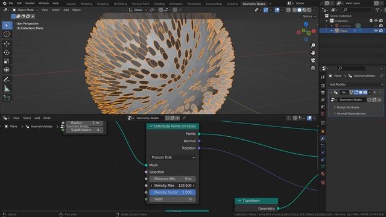The image size is (386, 217).
Task: Switch to the Shading workspace tab
Action: tap(159, 4)
